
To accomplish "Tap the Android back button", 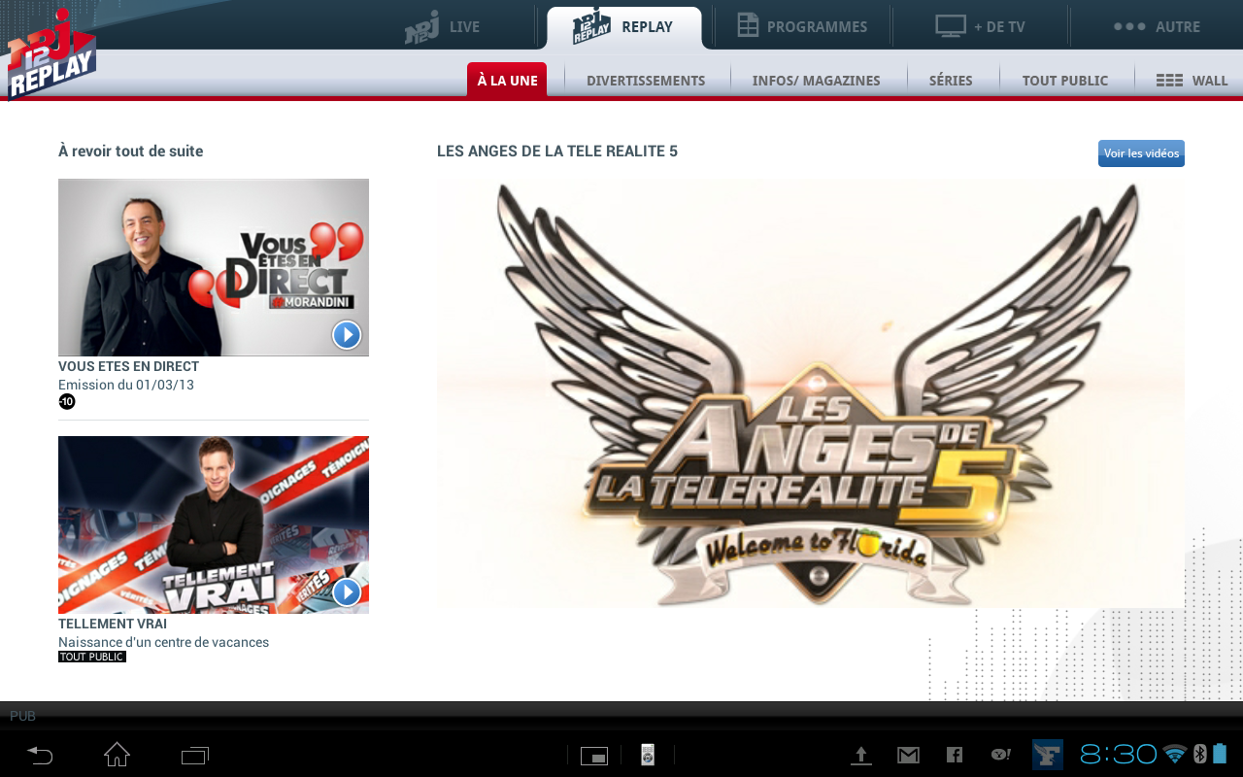I will (40, 755).
